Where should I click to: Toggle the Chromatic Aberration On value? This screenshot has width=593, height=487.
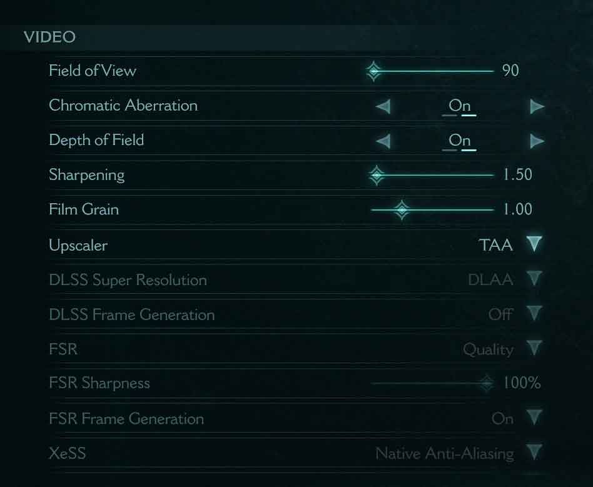[460, 106]
